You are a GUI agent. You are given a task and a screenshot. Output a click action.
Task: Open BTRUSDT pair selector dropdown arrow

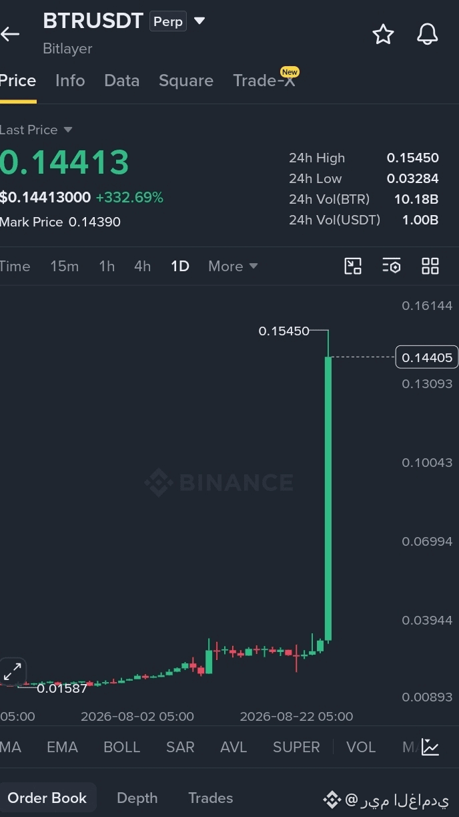[x=199, y=21]
